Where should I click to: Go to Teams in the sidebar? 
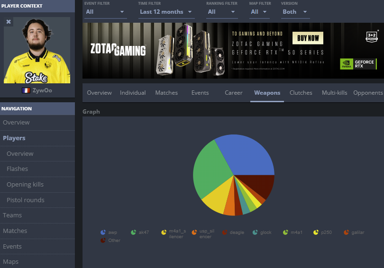coord(37,215)
